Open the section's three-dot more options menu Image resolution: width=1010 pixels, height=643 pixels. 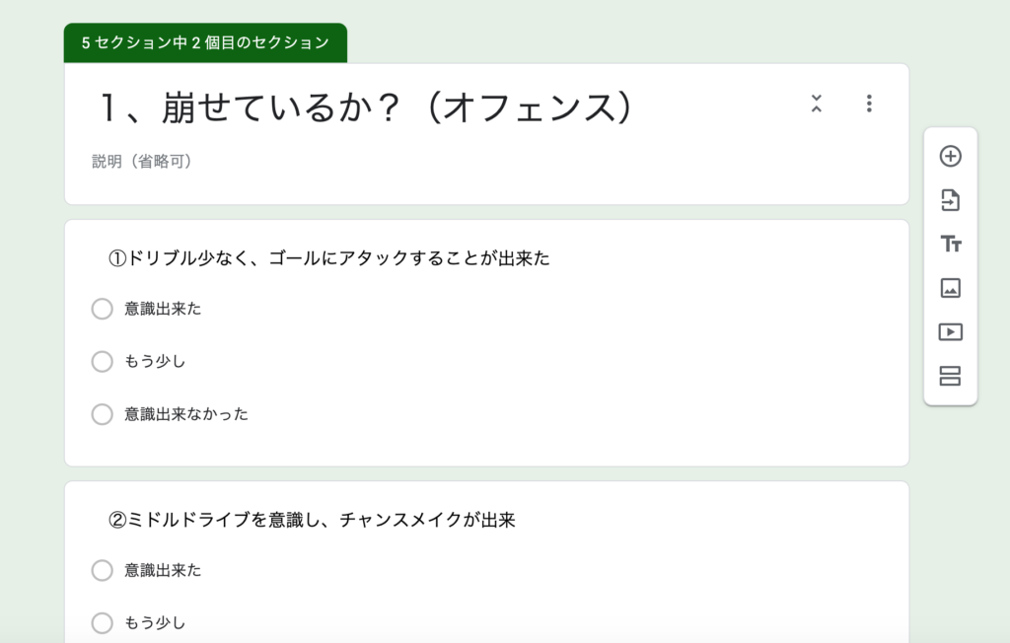pos(869,104)
